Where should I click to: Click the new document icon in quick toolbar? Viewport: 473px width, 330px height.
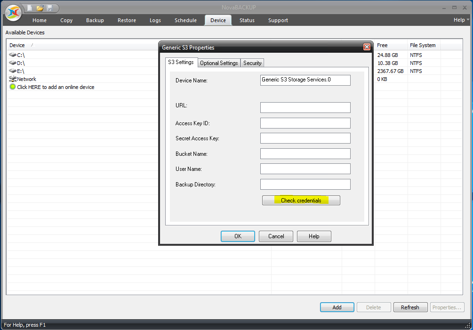[30, 8]
